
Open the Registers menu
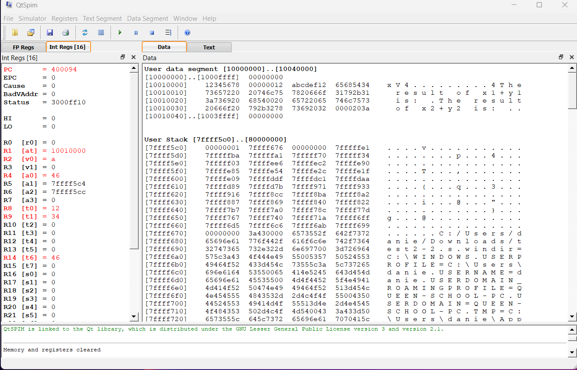coord(65,19)
